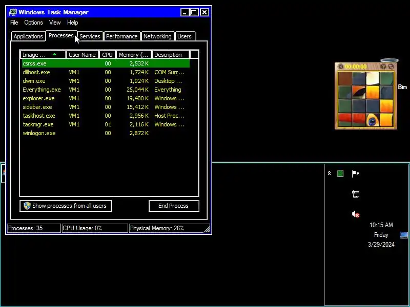Click the COM Surr... description cell
The width and height of the screenshot is (410, 307).
pyautogui.click(x=169, y=72)
